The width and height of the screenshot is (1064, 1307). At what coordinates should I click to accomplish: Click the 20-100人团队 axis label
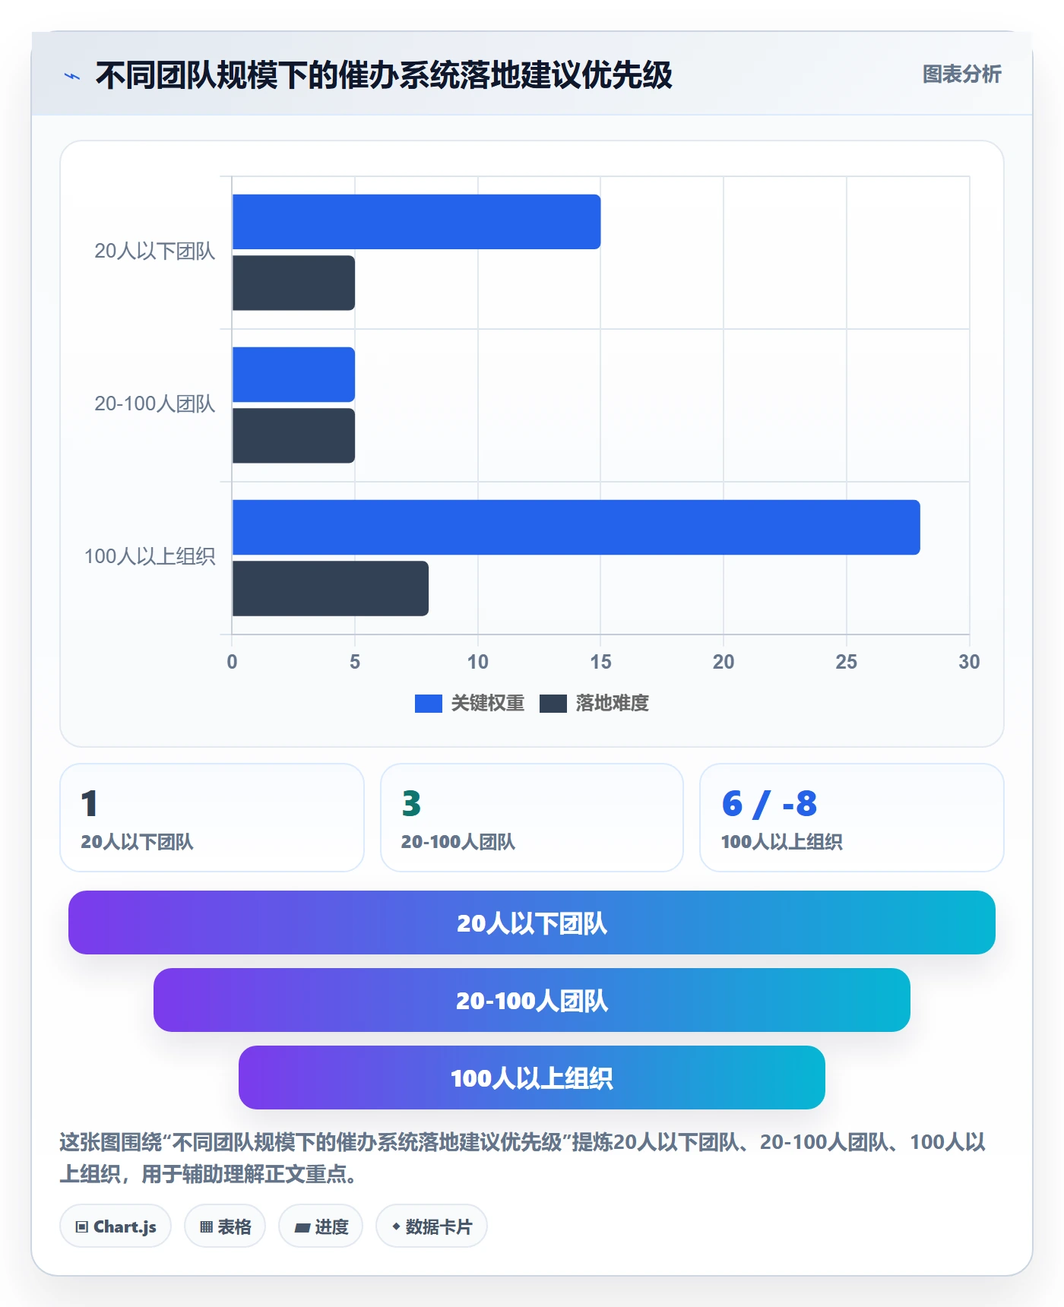(155, 404)
